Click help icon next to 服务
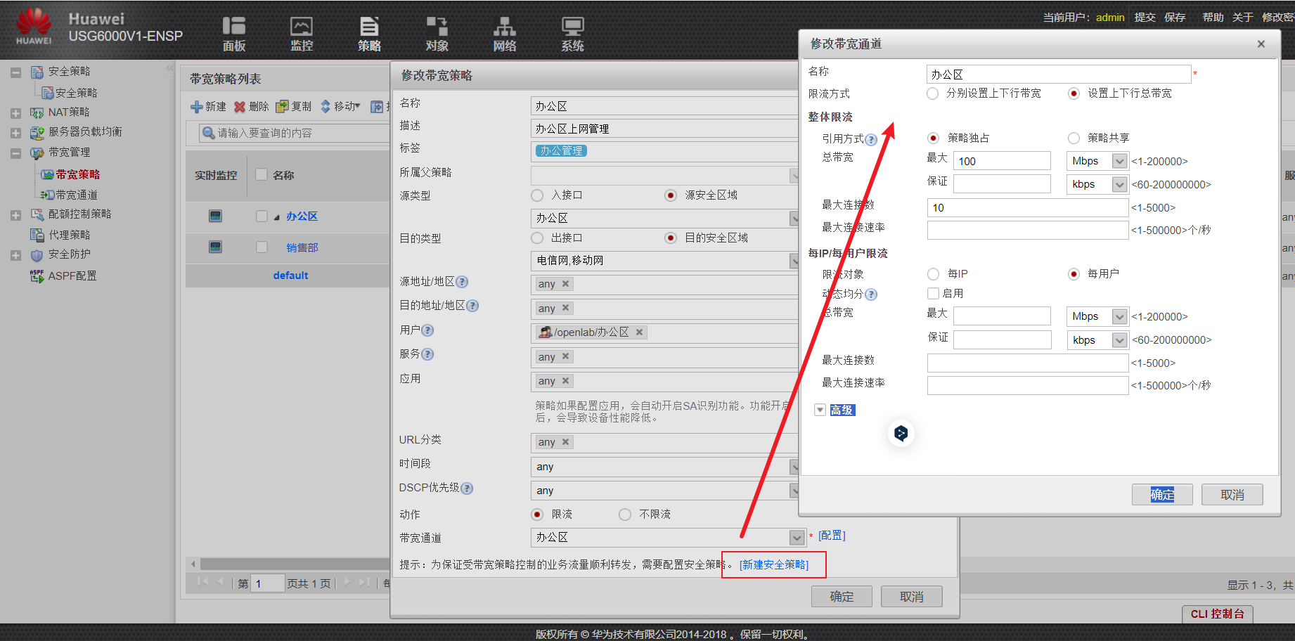 point(427,354)
